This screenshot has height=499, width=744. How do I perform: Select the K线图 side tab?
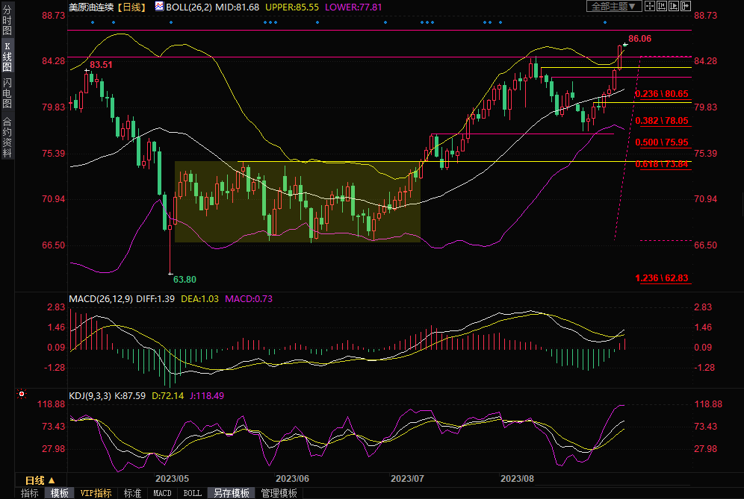pyautogui.click(x=7, y=57)
